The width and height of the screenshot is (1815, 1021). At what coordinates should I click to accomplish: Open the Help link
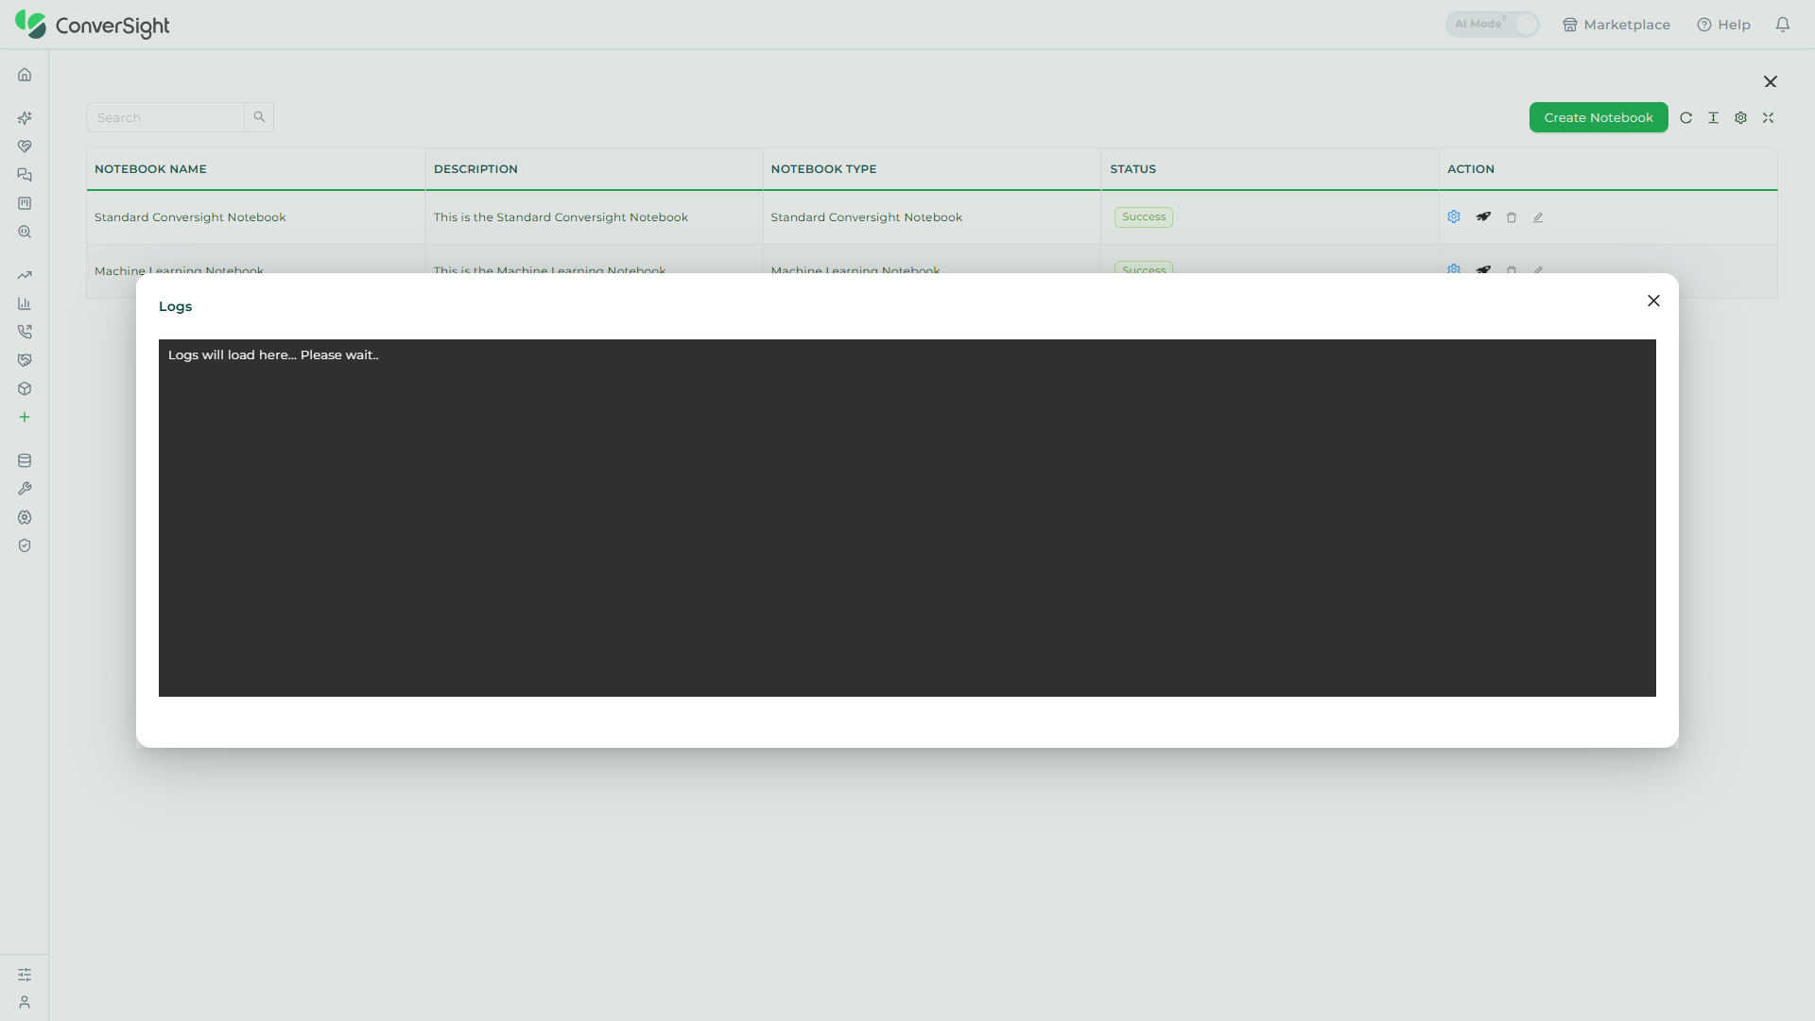coord(1723,25)
